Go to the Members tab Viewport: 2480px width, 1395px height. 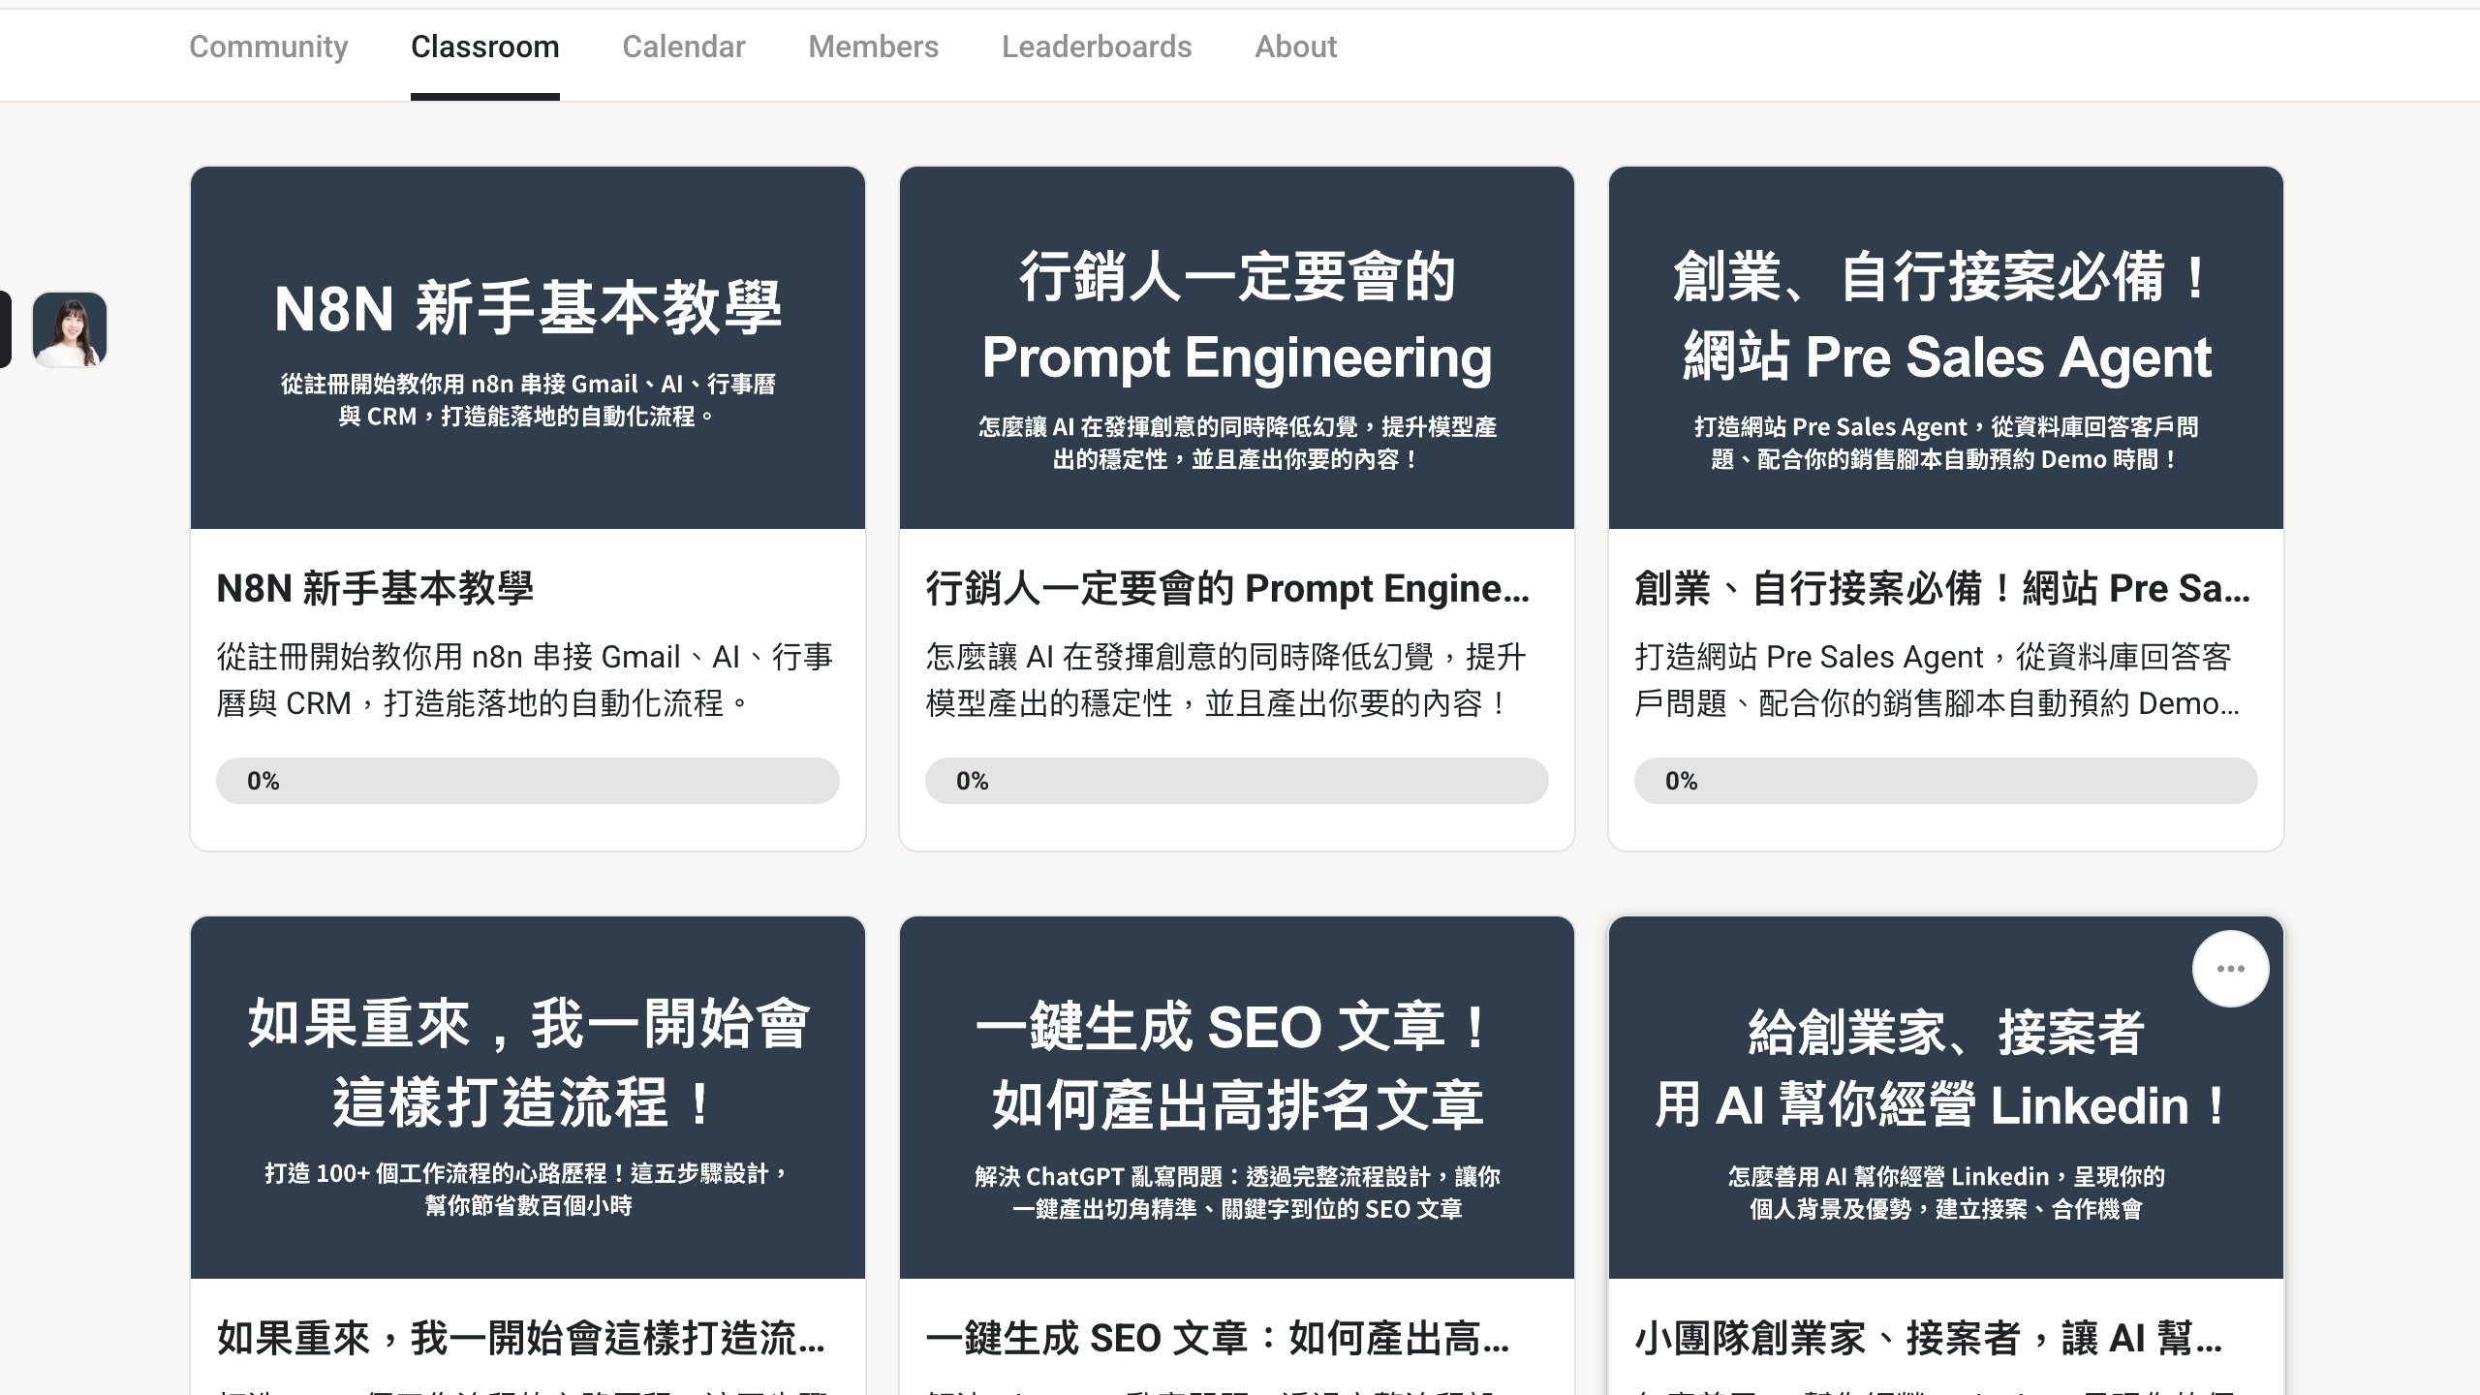point(873,46)
